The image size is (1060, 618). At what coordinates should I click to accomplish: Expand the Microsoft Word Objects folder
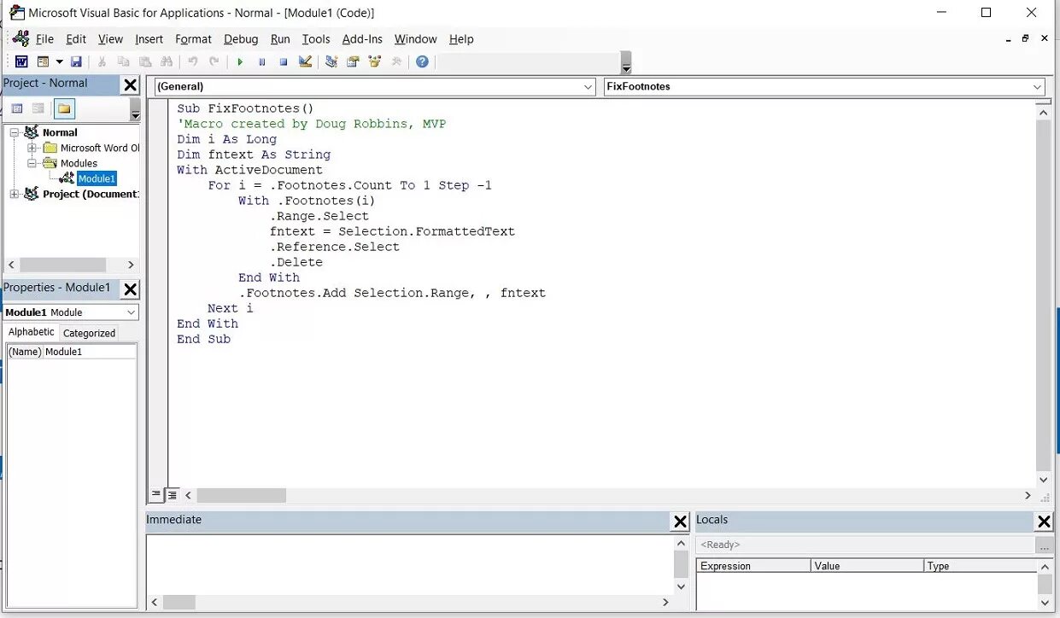32,148
